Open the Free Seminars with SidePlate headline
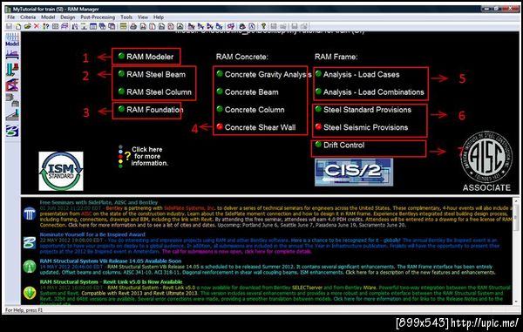The height and width of the screenshot is (332, 523). click(98, 202)
